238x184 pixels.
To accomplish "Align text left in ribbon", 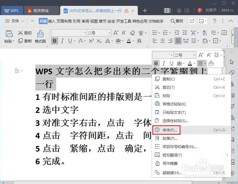I will (155, 41).
